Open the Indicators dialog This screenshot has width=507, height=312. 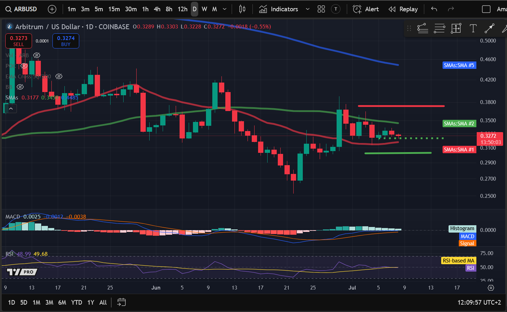[278, 9]
